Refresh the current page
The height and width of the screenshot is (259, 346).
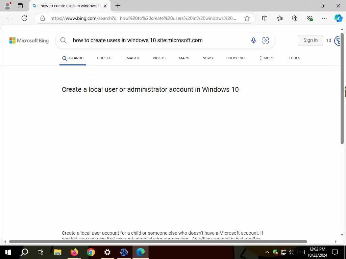tap(24, 18)
